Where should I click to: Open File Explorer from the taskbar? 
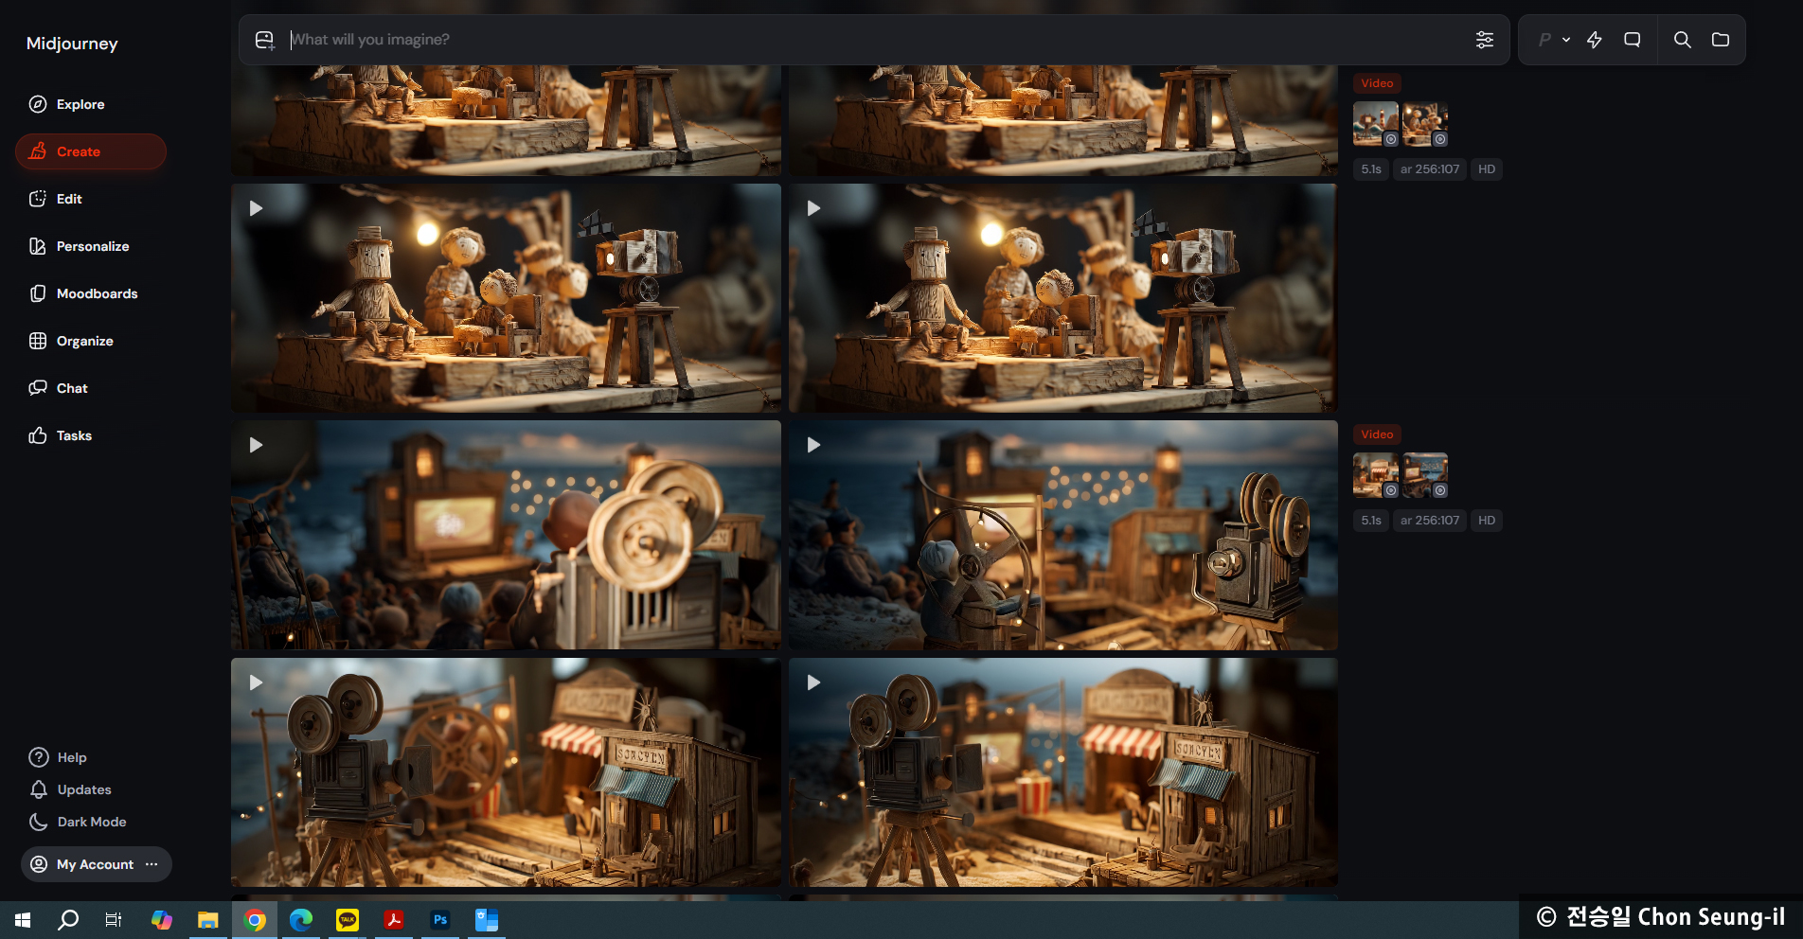pyautogui.click(x=208, y=920)
